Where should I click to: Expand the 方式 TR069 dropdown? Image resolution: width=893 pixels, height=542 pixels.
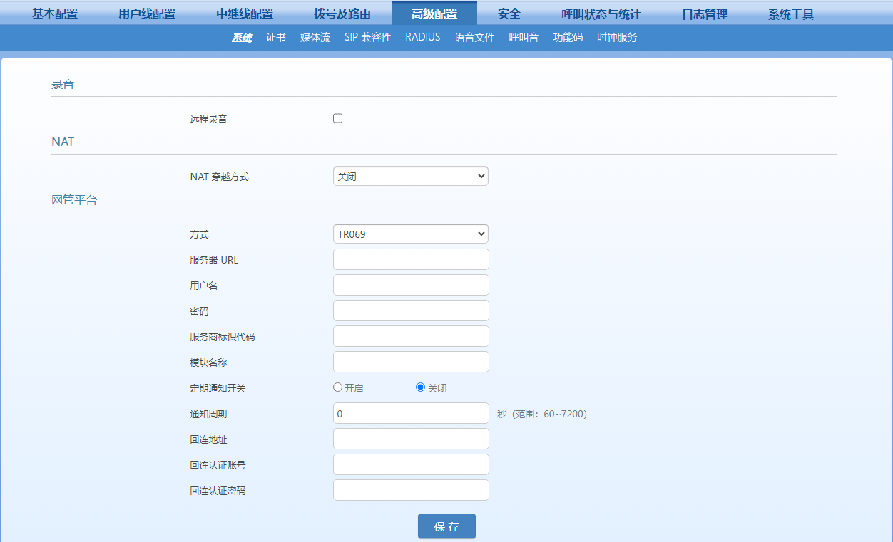(410, 234)
